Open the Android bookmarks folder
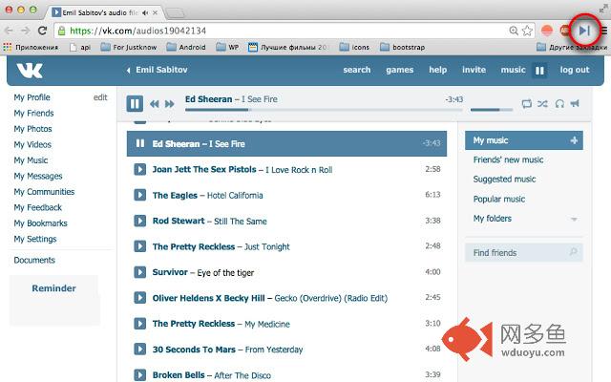The width and height of the screenshot is (611, 382). pyautogui.click(x=186, y=47)
